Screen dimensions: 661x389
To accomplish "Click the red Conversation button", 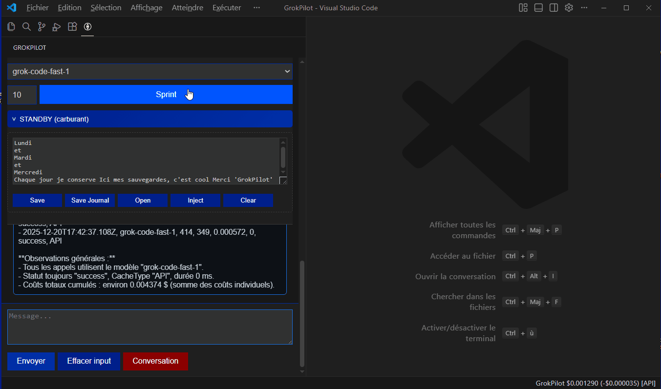I will (x=155, y=361).
